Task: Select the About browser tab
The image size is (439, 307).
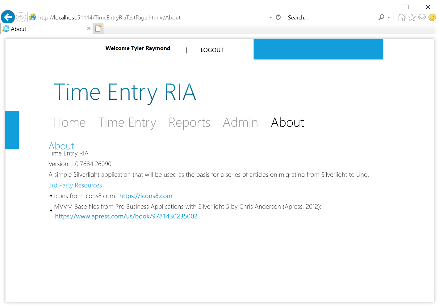Action: [x=46, y=29]
